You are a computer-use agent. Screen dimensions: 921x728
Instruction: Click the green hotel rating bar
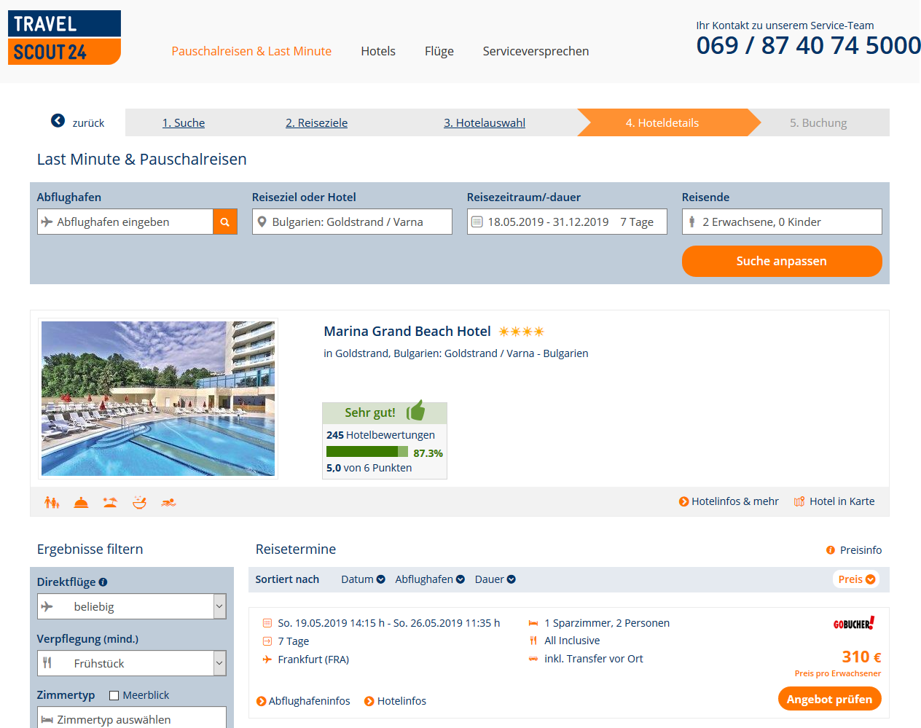(367, 453)
